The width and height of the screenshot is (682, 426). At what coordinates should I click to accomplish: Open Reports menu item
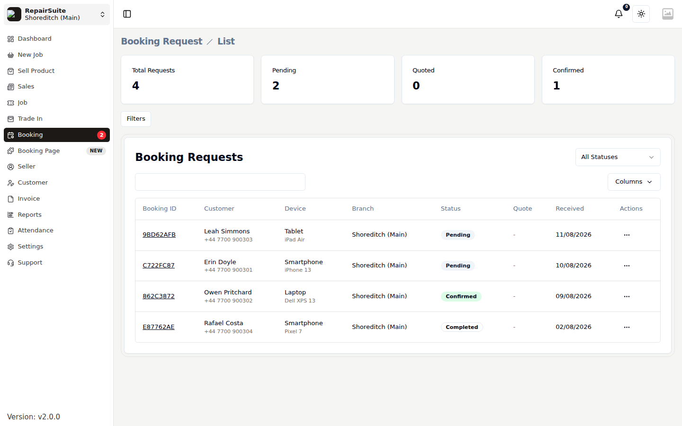click(x=57, y=215)
